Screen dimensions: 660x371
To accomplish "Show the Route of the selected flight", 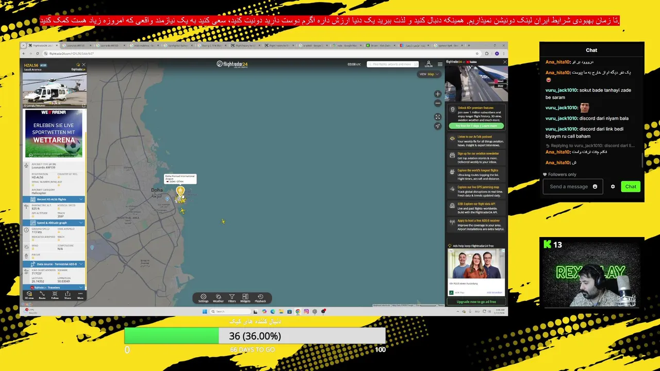I will [42, 295].
